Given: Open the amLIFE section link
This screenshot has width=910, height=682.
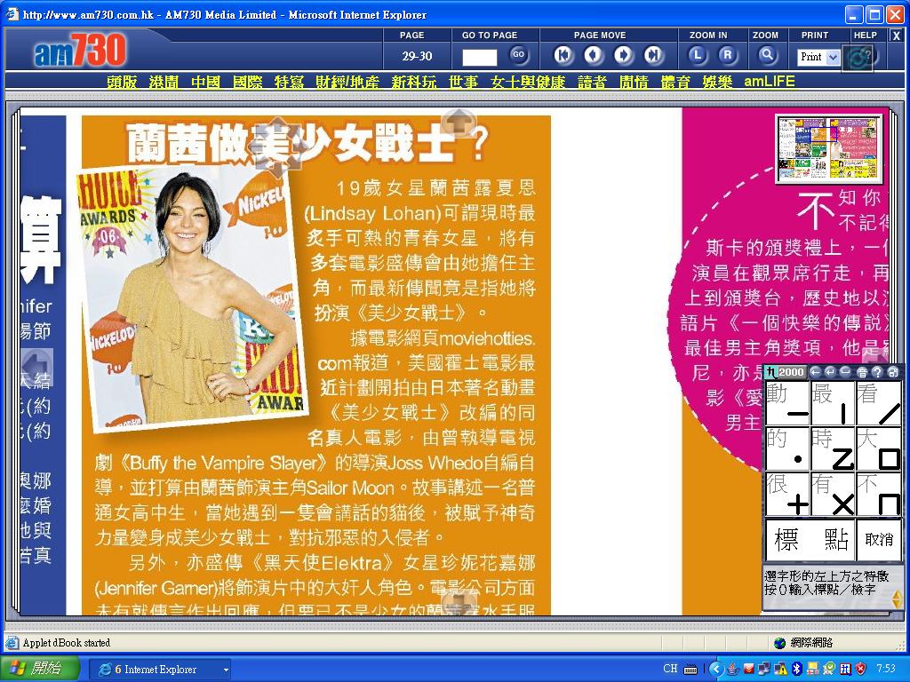Looking at the screenshot, I should pos(769,81).
